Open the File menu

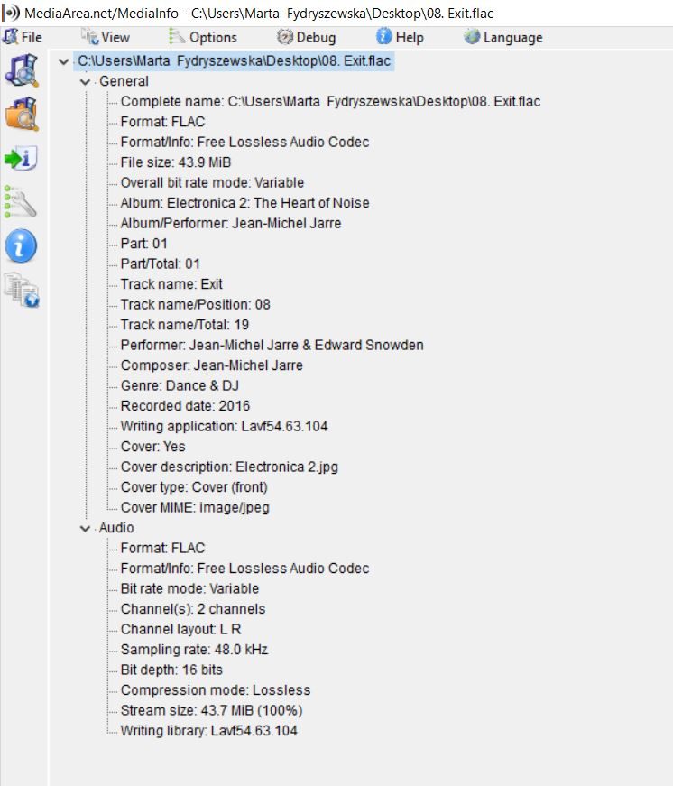pyautogui.click(x=32, y=38)
